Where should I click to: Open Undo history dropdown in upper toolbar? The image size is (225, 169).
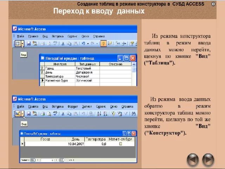(88, 44)
